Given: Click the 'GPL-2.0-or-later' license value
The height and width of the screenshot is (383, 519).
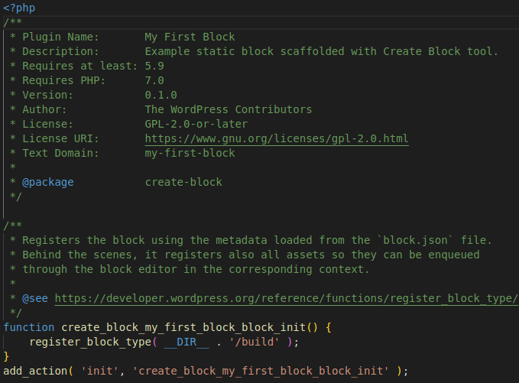Looking at the screenshot, I should (196, 125).
